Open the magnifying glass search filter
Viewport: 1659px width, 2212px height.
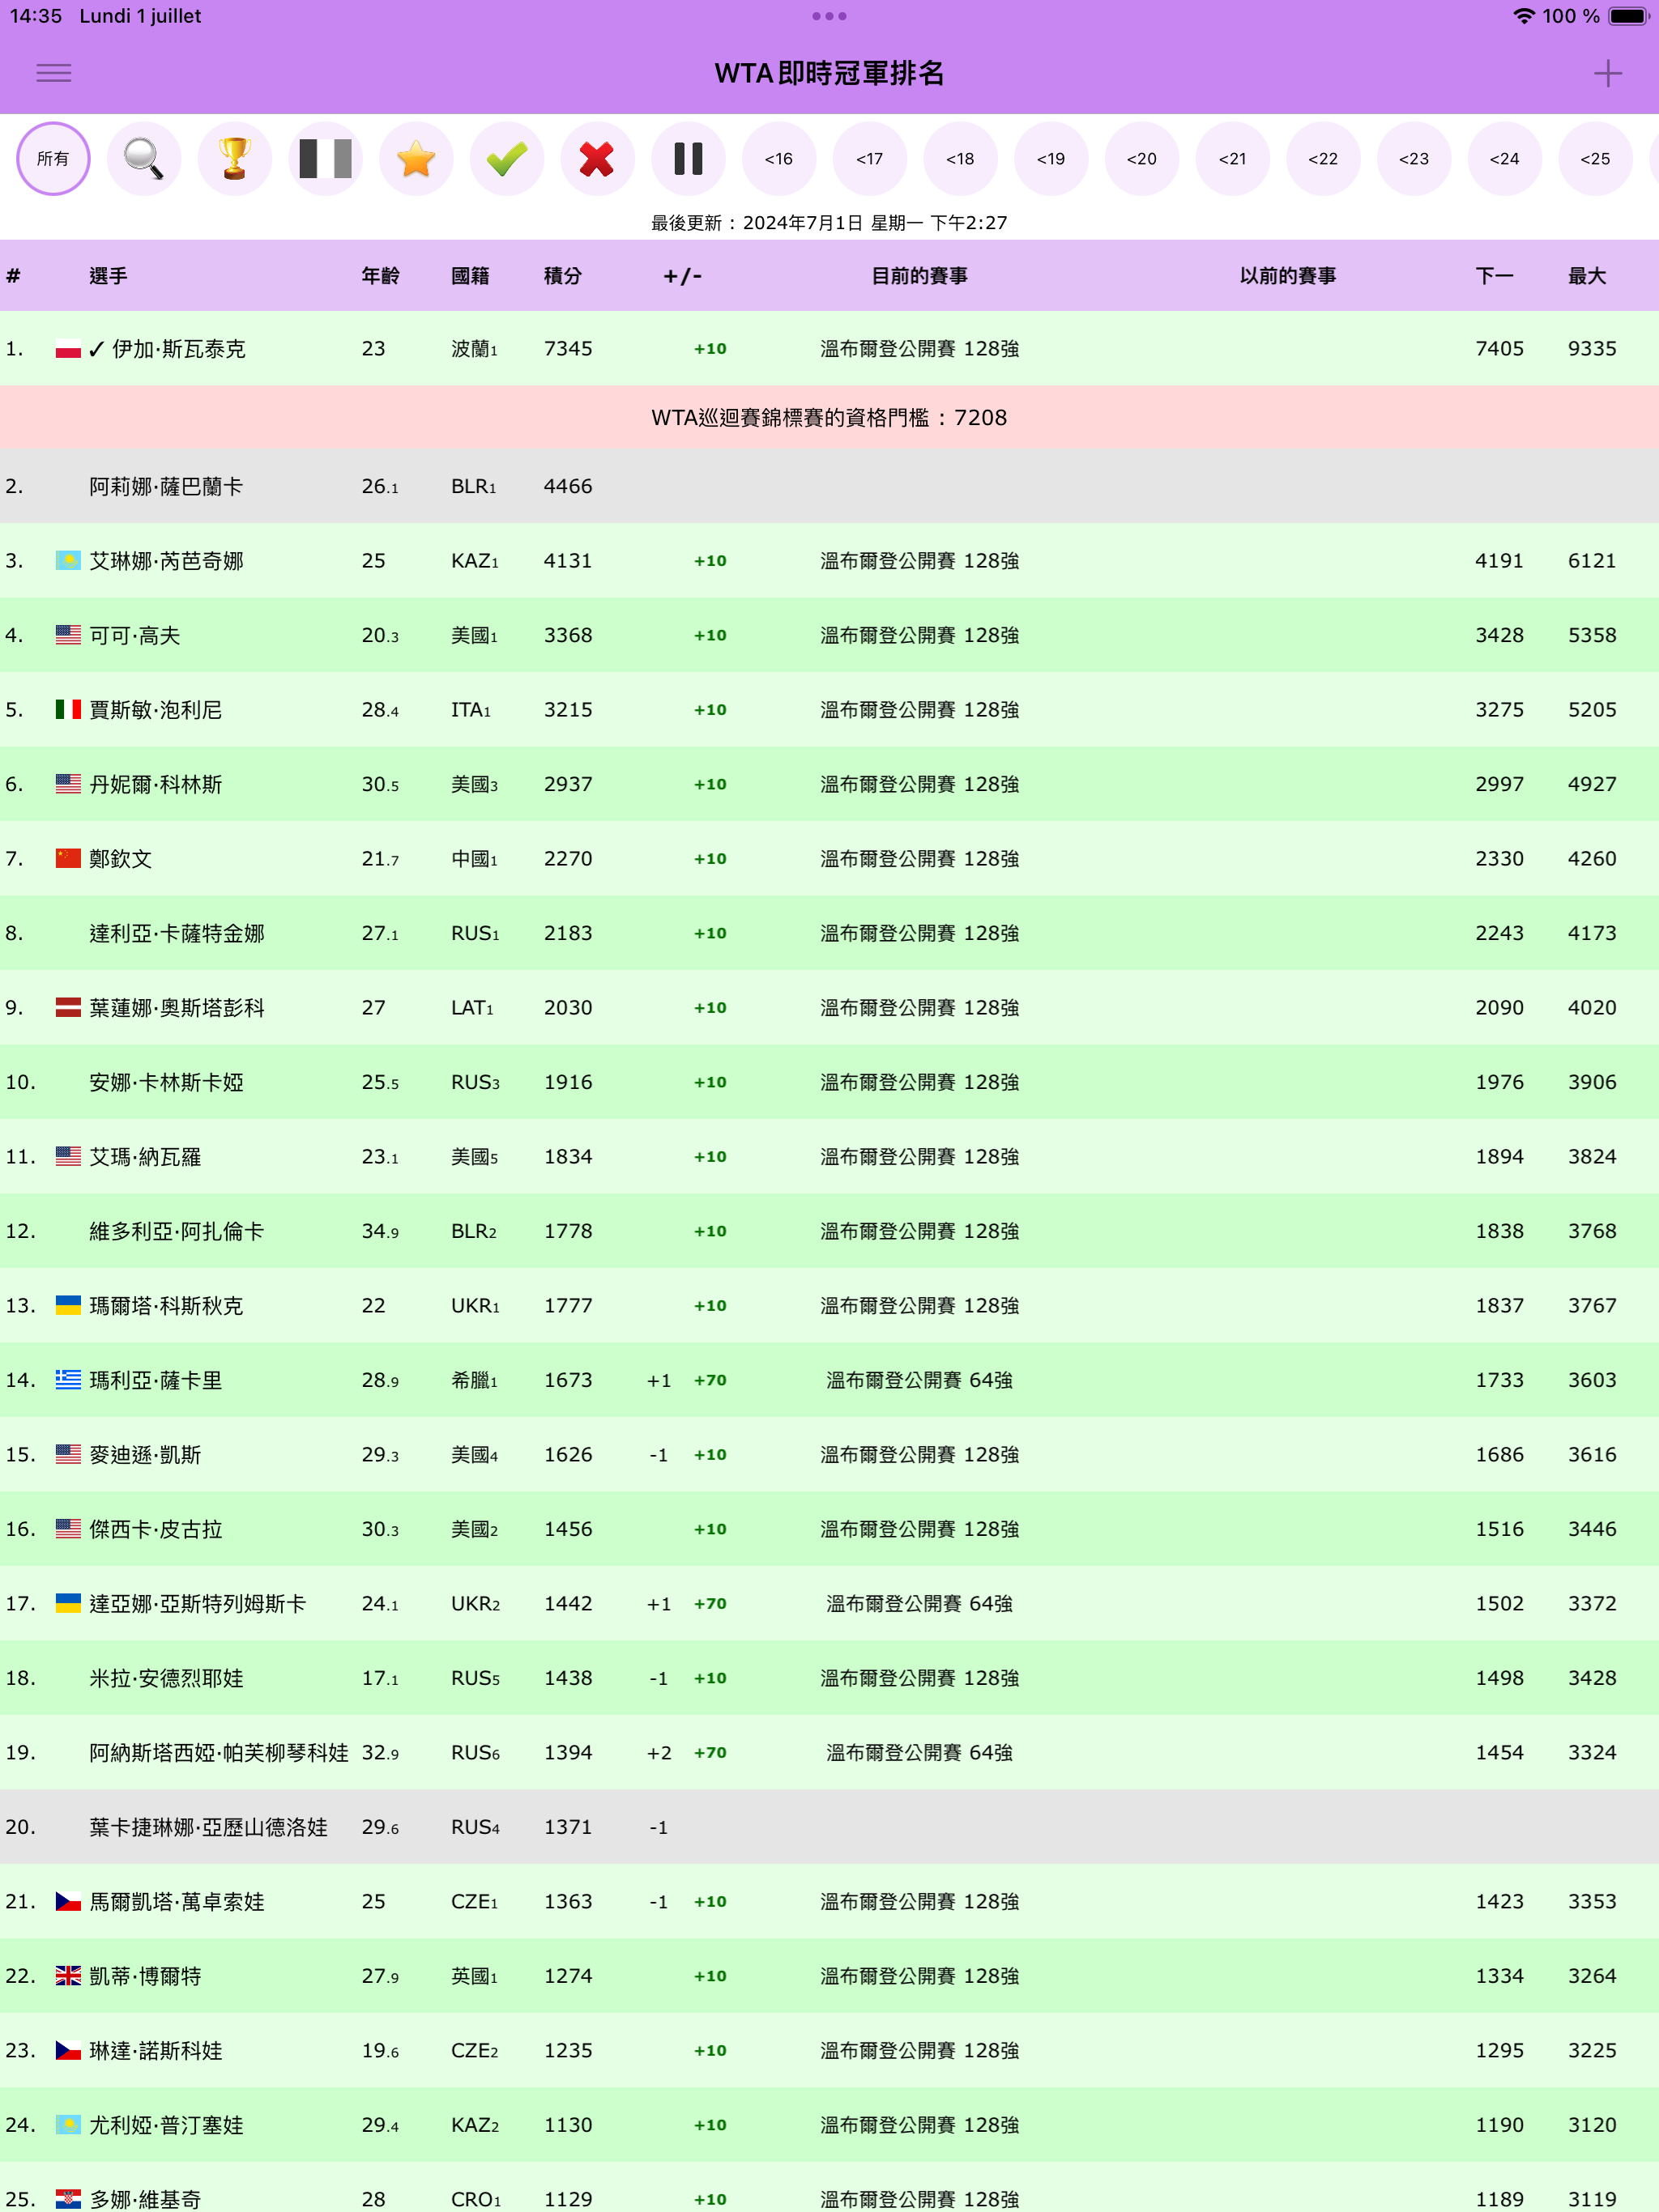tap(144, 159)
